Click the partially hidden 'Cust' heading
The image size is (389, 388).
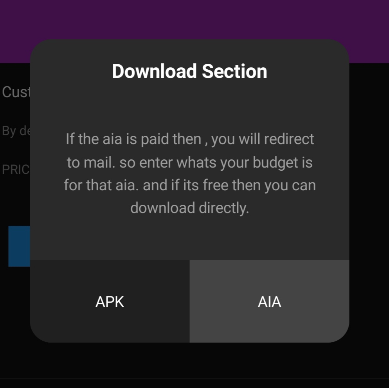[16, 92]
